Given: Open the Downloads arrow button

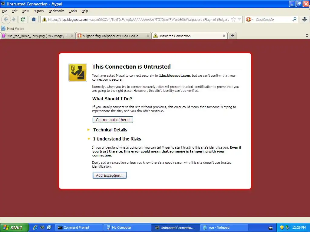Looking at the screenshot, I should click(x=305, y=19).
